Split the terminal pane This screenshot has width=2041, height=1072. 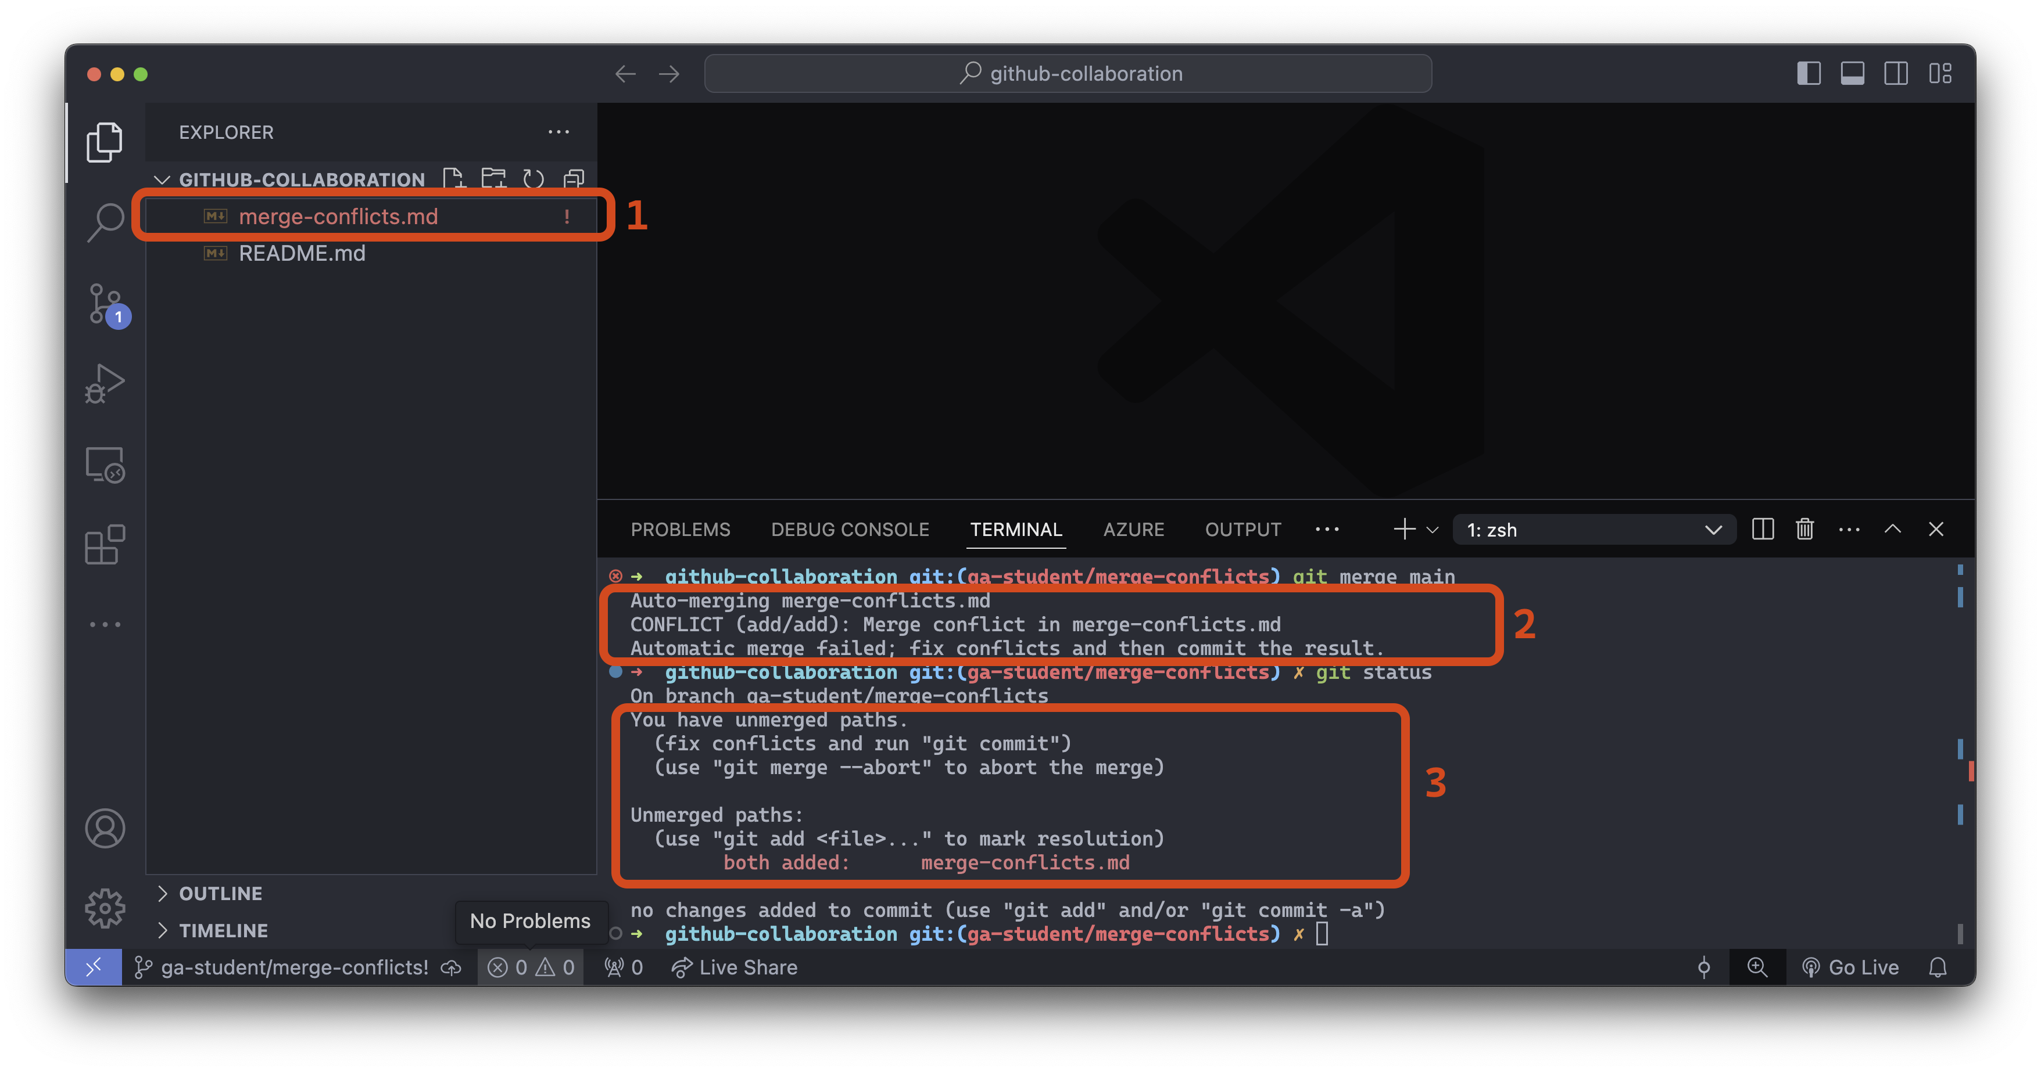pos(1762,529)
